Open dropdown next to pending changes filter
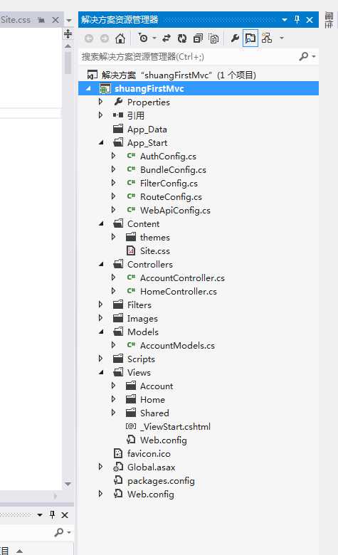The width and height of the screenshot is (338, 555). tap(154, 38)
